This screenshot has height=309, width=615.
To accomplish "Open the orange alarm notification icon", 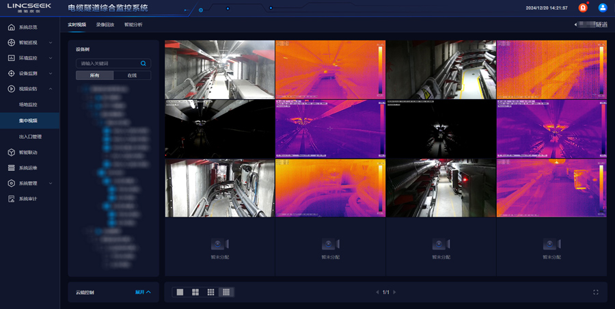I will (583, 8).
